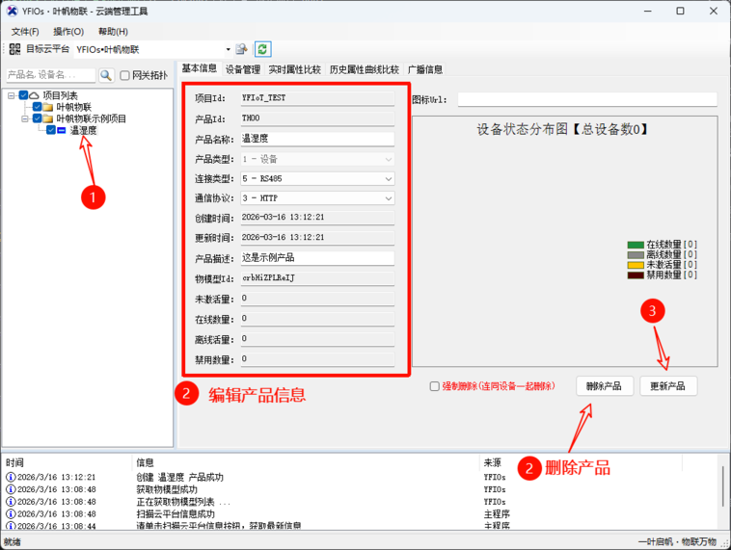731x550 pixels.
Task: Click the 物模型Id field
Action: coord(317,278)
